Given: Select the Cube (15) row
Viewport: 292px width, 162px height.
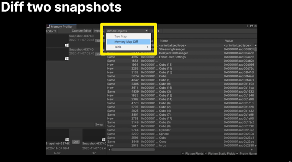Looking at the screenshot, I should pyautogui.click(x=180, y=72).
